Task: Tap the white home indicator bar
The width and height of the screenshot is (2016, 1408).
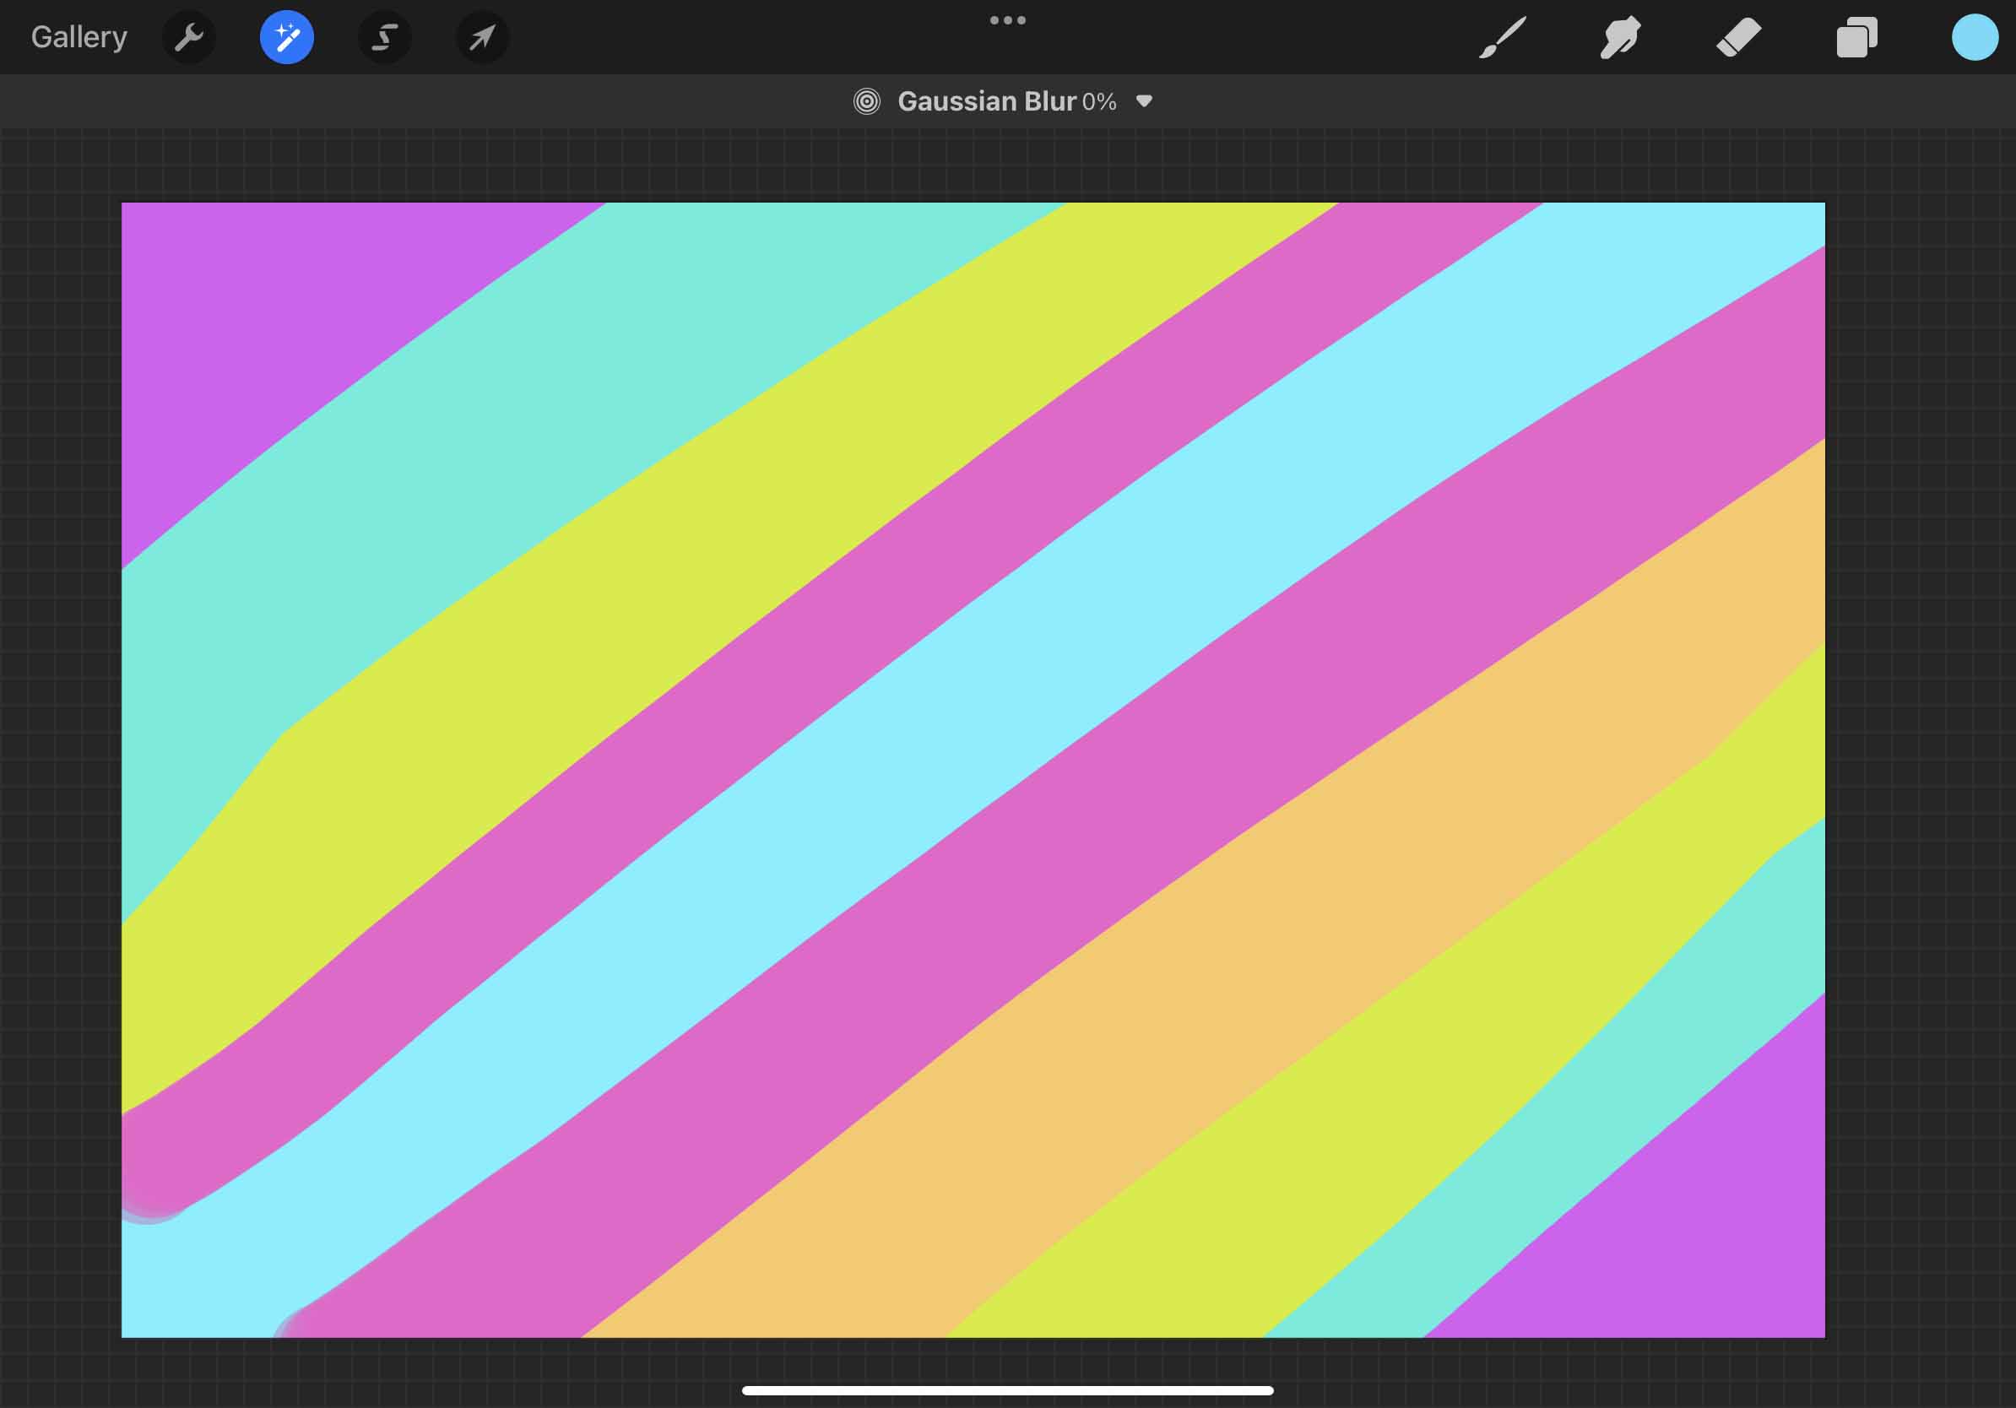Action: point(1007,1390)
